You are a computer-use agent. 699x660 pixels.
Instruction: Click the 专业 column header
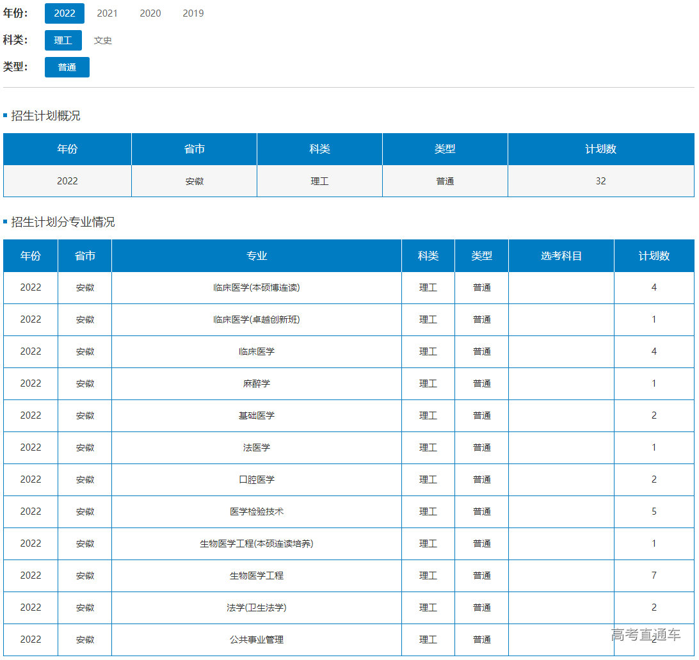(257, 256)
